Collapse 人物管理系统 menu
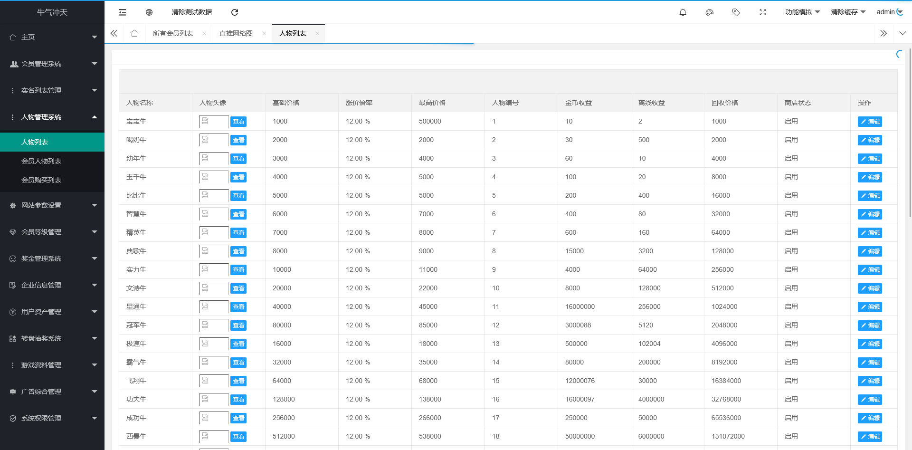Image resolution: width=912 pixels, height=450 pixels. (x=52, y=117)
